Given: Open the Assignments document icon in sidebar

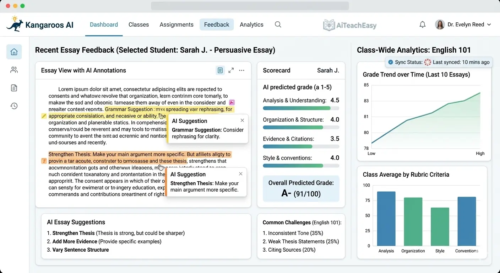Looking at the screenshot, I should click(x=14, y=88).
